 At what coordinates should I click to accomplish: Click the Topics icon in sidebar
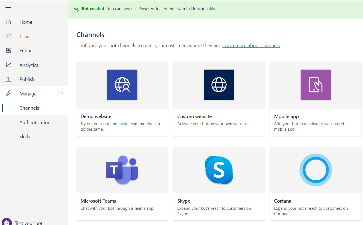pos(8,36)
